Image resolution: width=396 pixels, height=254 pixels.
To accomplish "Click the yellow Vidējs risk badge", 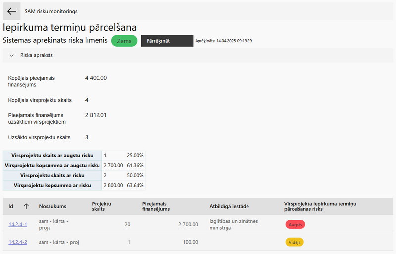I will pos(295,242).
